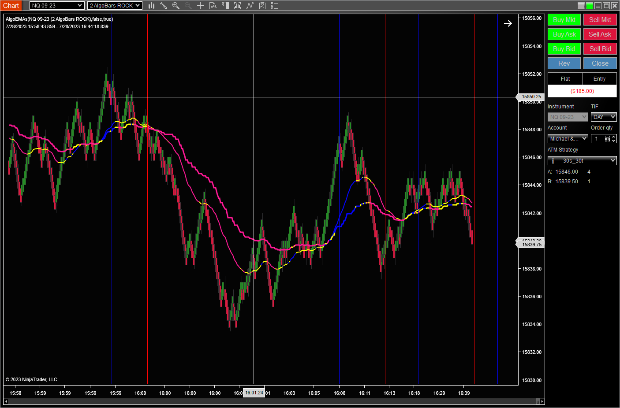Click the 15856.00 price axis label
The image size is (620, 408).
pyautogui.click(x=532, y=19)
